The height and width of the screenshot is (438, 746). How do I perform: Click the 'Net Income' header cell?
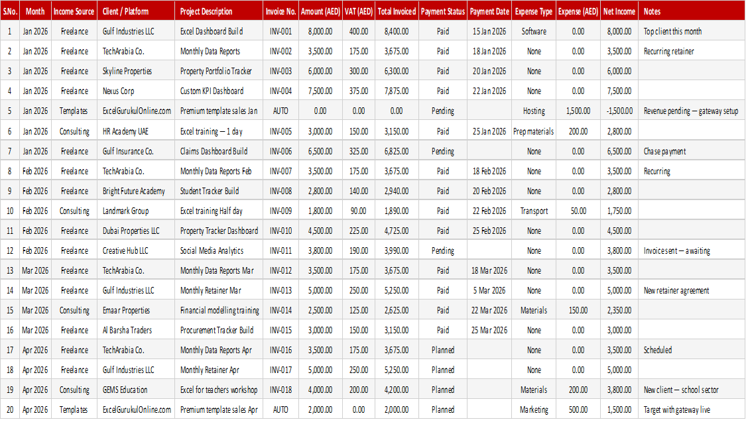tap(619, 11)
